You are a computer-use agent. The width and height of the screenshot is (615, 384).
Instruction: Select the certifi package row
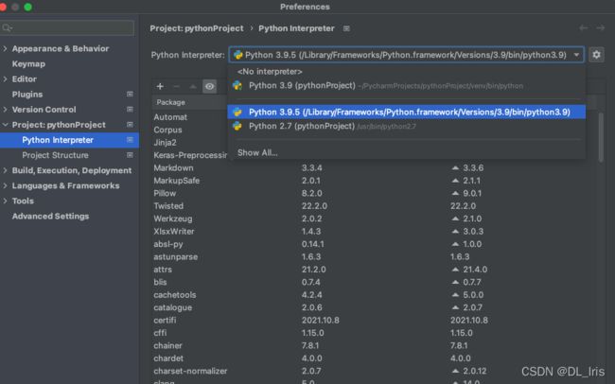coord(375,320)
